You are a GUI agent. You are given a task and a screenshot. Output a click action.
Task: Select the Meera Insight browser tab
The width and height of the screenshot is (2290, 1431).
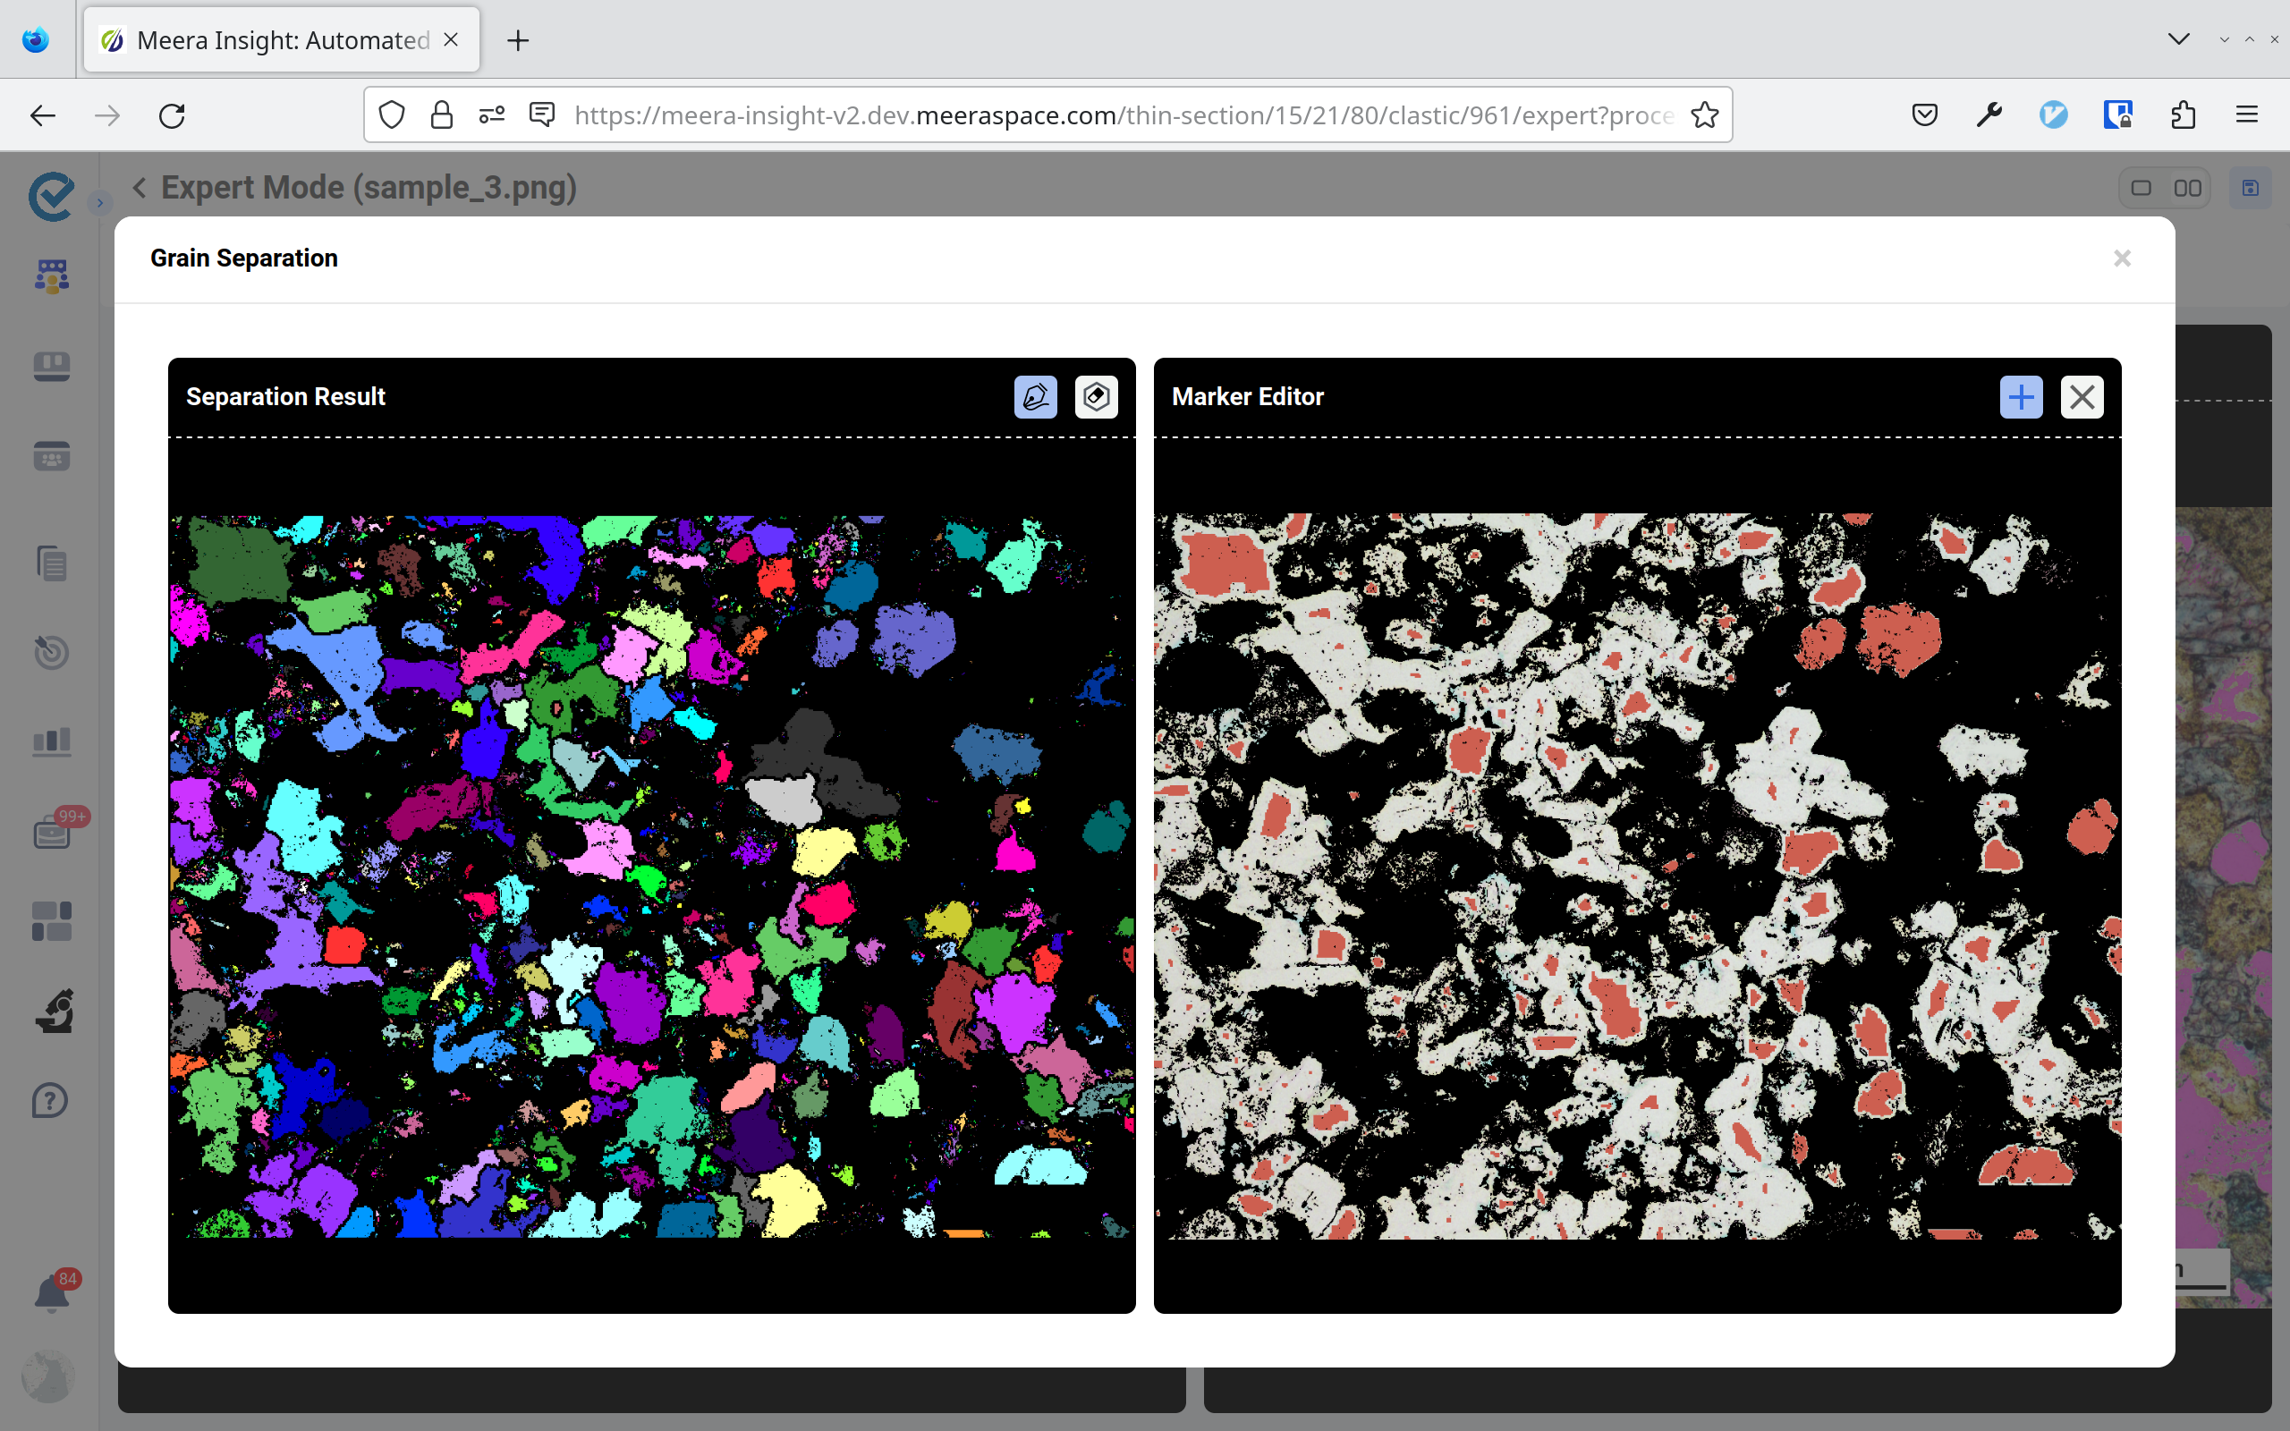tap(281, 39)
